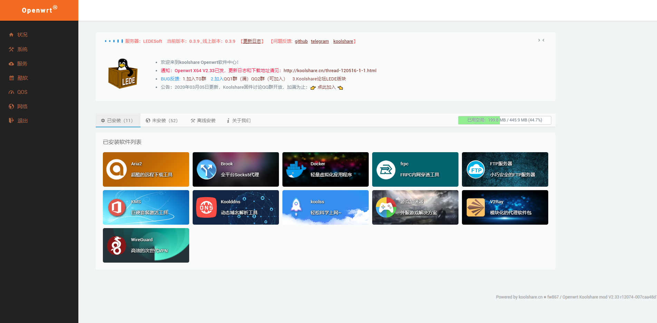Viewport: 657px width, 323px height.
Task: Click the V2Ray app icon
Action: tap(476, 207)
